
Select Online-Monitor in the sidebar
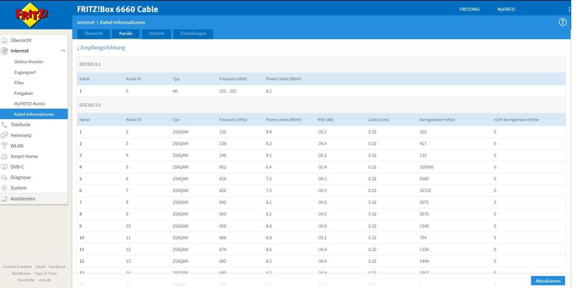point(29,62)
